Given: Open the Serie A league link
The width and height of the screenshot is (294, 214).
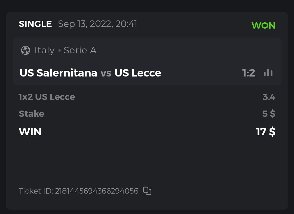Looking at the screenshot, I should pyautogui.click(x=80, y=50).
